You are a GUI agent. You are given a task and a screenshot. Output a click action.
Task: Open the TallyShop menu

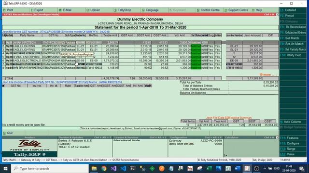pyautogui.click(x=122, y=10)
